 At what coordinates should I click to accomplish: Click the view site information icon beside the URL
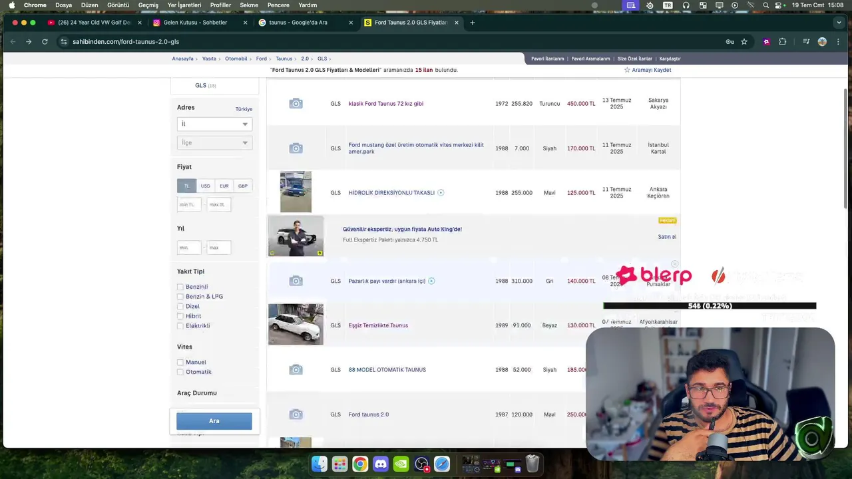[x=63, y=41]
